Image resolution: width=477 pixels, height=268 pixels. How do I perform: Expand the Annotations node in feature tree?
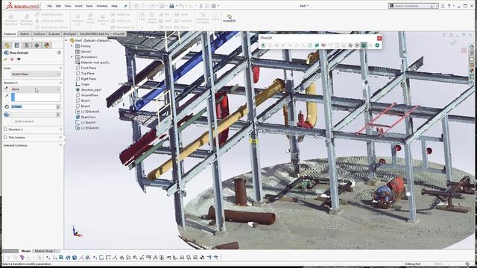point(72,57)
